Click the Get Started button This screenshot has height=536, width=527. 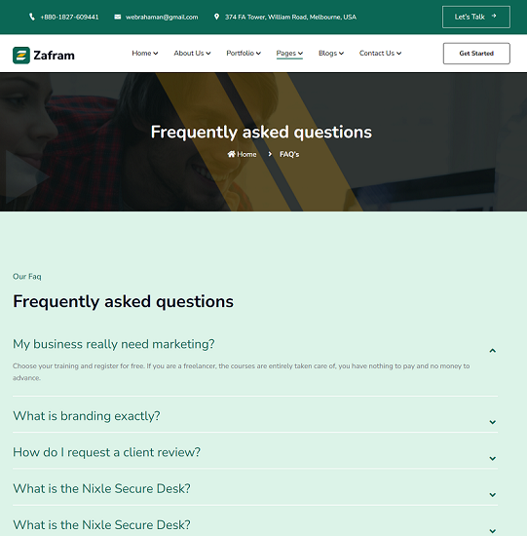476,54
